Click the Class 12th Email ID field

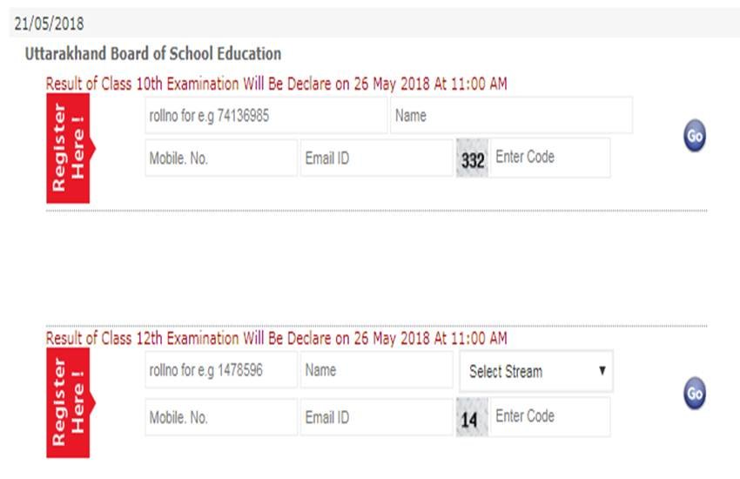pyautogui.click(x=376, y=417)
